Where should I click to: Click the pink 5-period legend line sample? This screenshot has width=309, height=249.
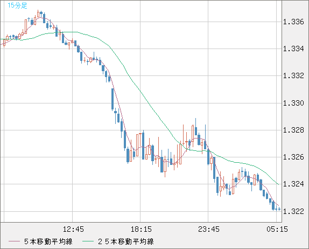14,241
